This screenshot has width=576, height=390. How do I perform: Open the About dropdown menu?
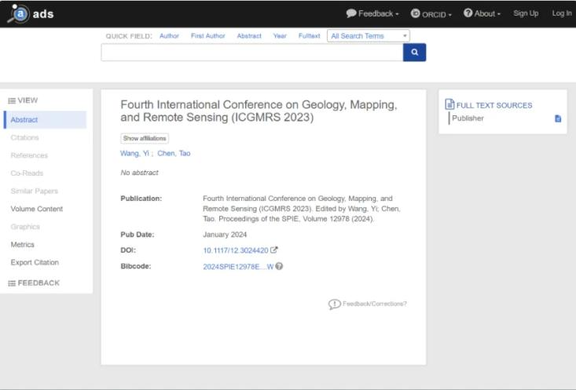pyautogui.click(x=482, y=13)
